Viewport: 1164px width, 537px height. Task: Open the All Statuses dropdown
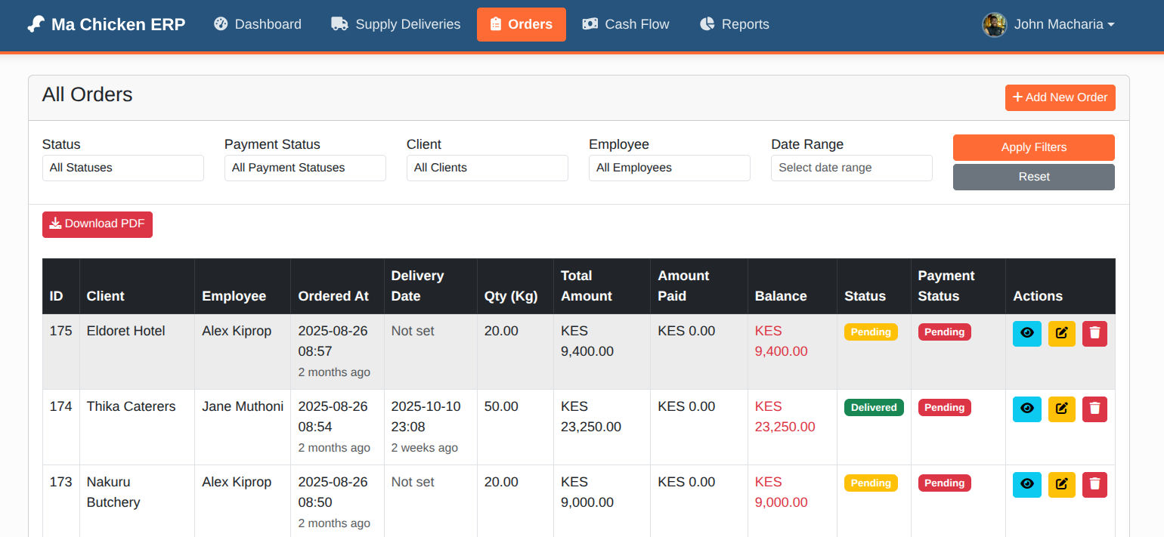[122, 168]
